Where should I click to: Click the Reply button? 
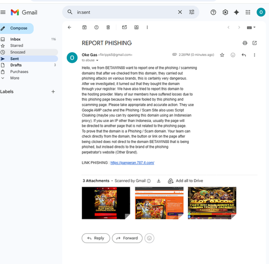pos(96,238)
